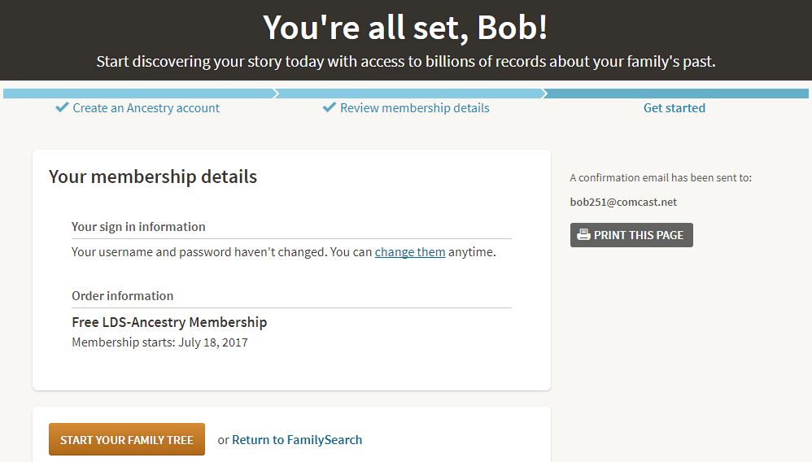Click the 'You're all set, Bob!' banner heading

(x=405, y=28)
